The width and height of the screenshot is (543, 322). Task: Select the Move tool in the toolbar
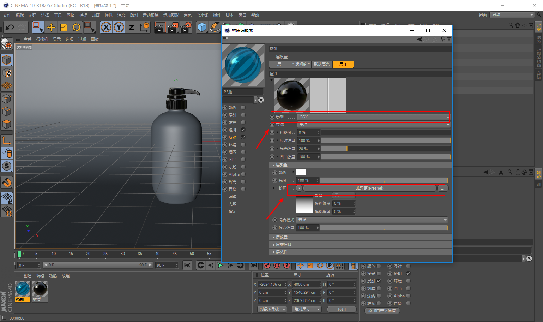(51, 27)
